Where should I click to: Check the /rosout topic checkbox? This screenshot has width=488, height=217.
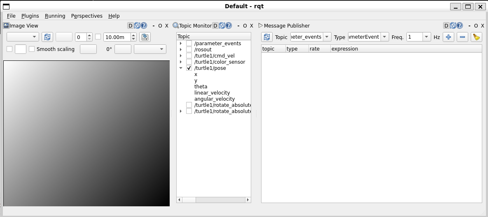point(189,49)
